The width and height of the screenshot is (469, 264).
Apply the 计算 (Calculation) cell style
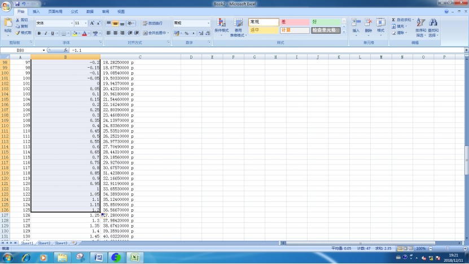coord(295,30)
